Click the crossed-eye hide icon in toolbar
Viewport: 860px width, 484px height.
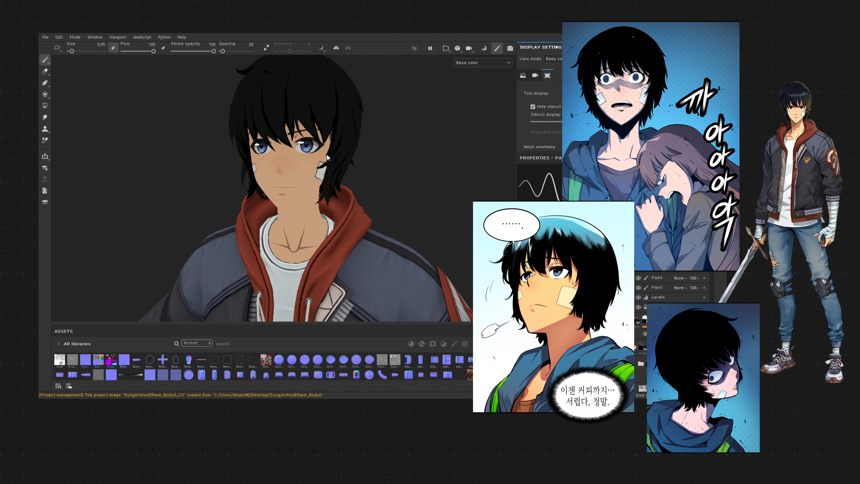pos(415,48)
